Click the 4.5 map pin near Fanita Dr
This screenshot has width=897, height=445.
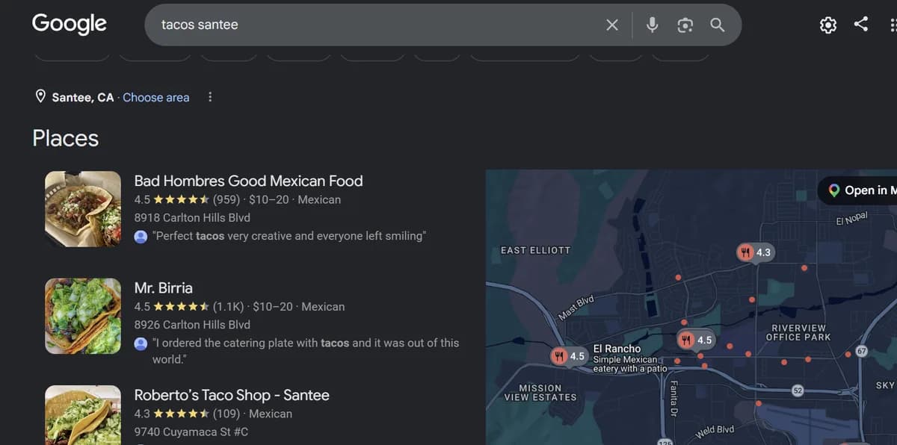(x=696, y=340)
